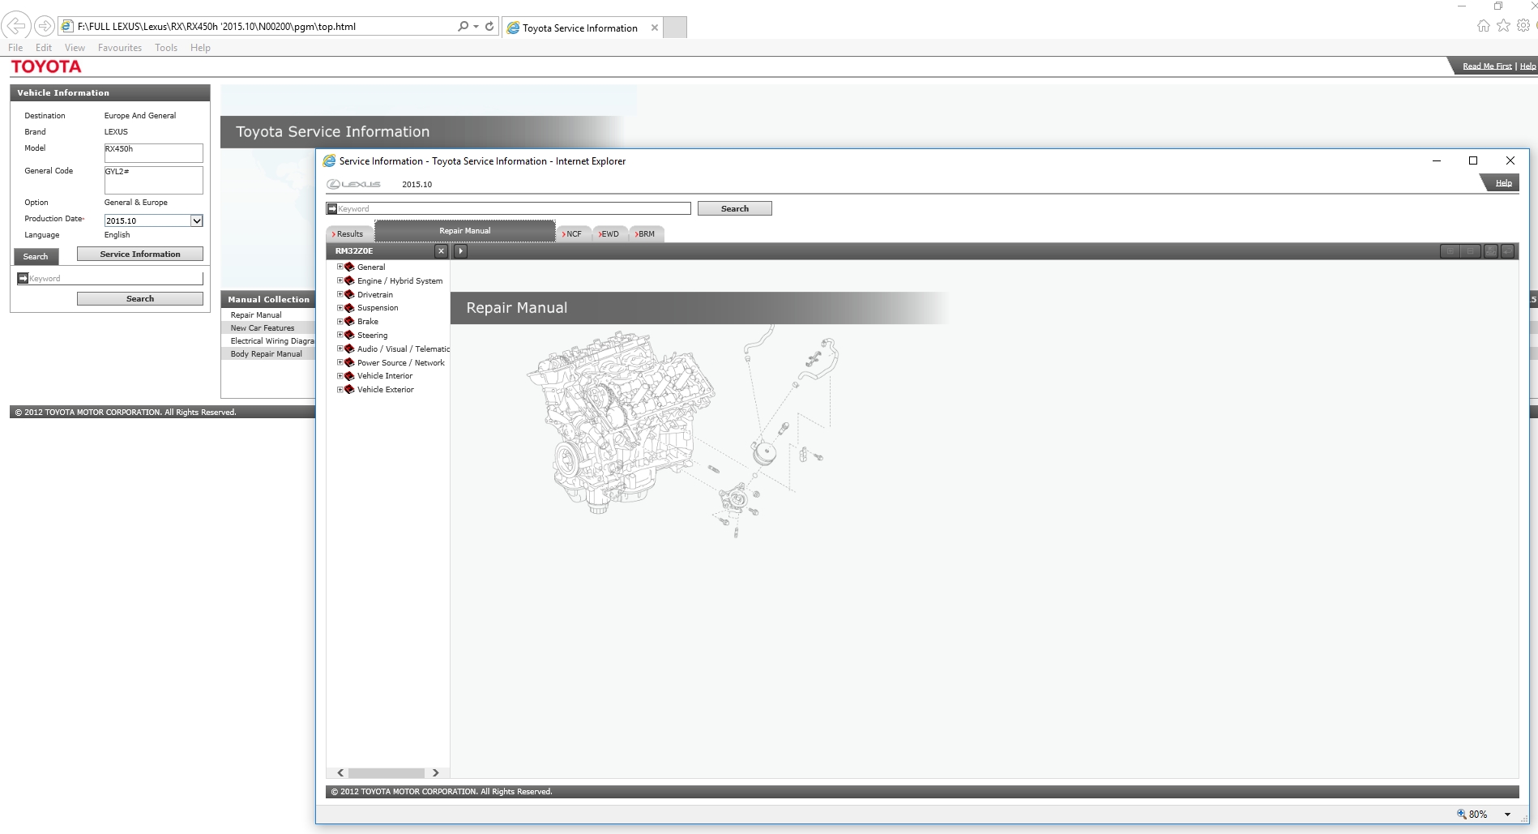Screen dimensions: 1538x834
Task: Click the Service Information button
Action: (x=140, y=254)
